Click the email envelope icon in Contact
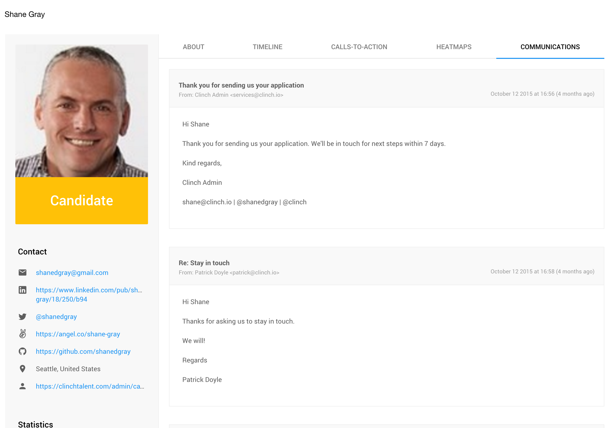The height and width of the screenshot is (428, 611). tap(23, 272)
